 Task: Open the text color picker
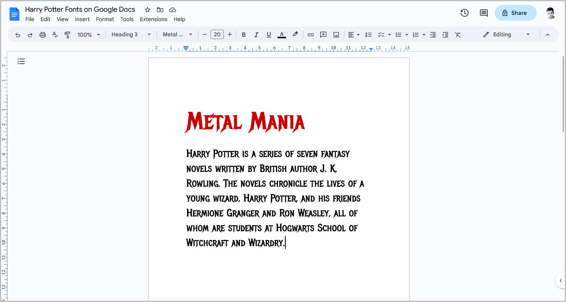click(x=281, y=34)
